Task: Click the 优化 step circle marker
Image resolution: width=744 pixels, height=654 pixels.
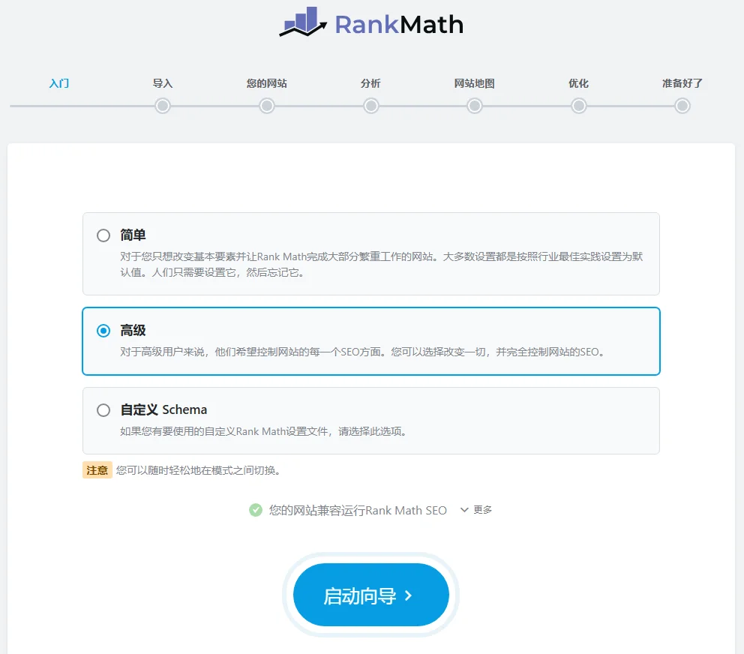Action: pos(578,106)
